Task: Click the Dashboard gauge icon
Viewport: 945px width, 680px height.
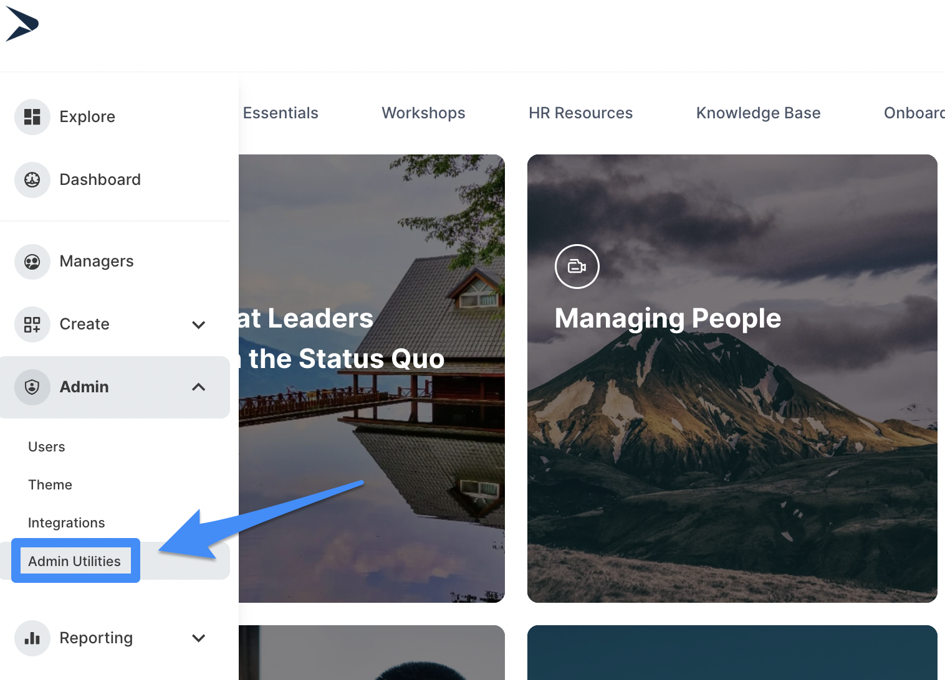Action: click(32, 180)
